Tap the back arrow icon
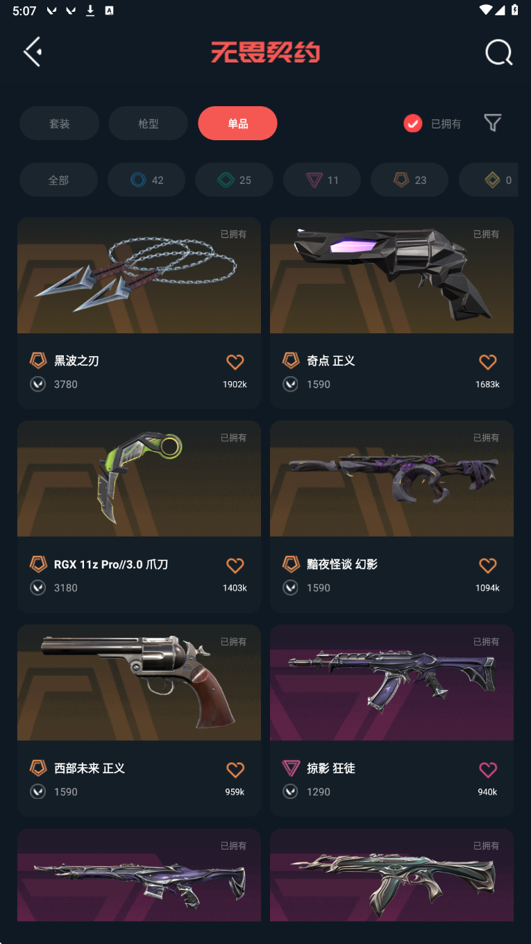Screen dimensions: 531x944 [x=33, y=52]
